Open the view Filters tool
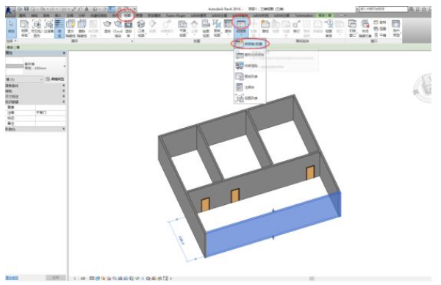Viewport: 441px width, 285px height. coord(49,27)
